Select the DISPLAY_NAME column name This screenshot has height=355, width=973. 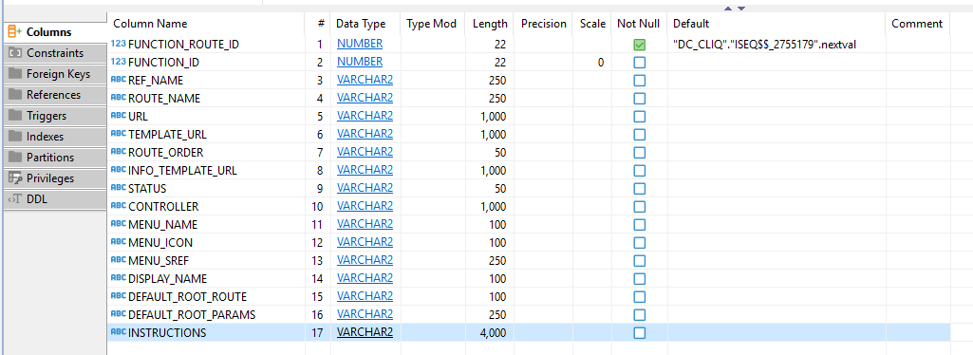[167, 278]
